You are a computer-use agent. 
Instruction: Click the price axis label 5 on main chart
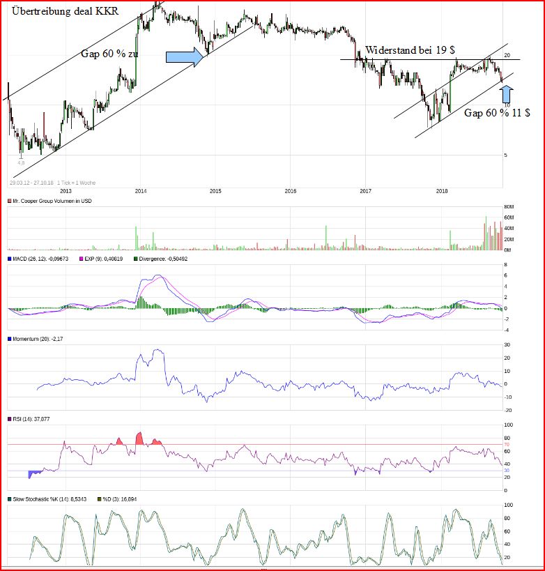505,155
